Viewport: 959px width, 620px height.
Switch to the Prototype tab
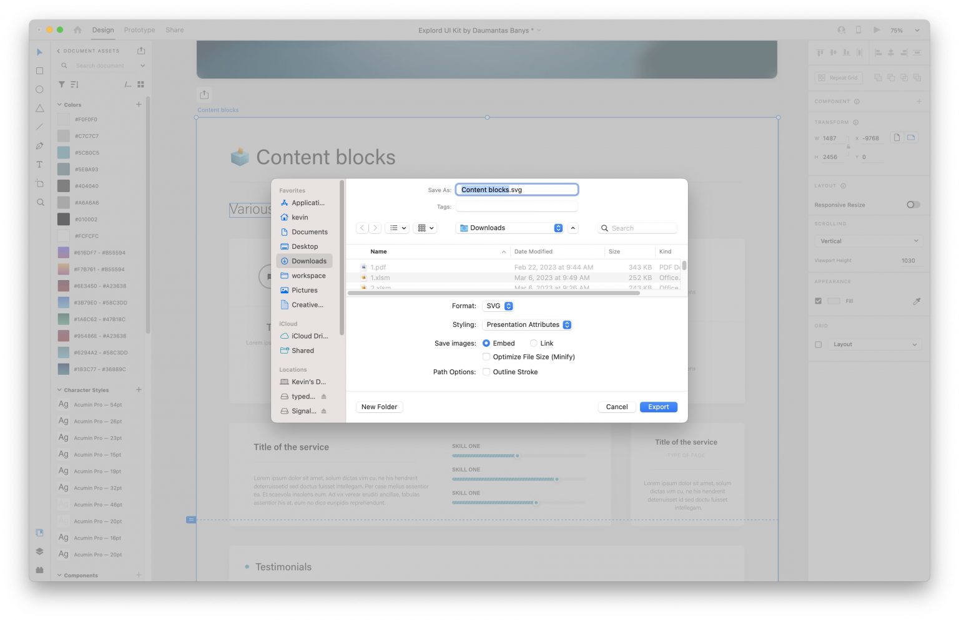click(139, 30)
